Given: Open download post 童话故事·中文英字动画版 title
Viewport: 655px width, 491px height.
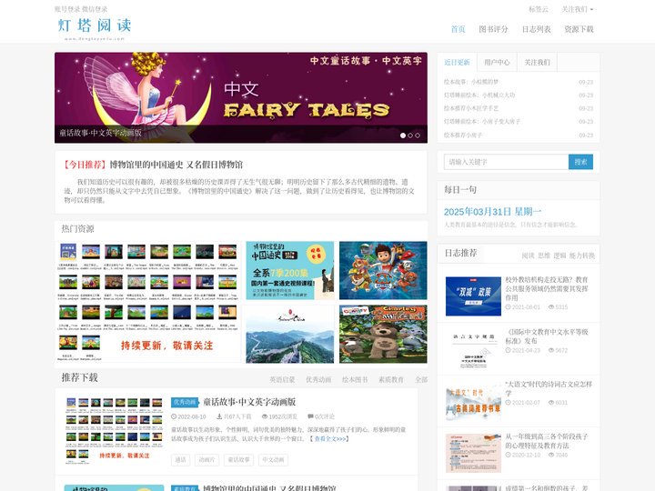Looking at the screenshot, I should pyautogui.click(x=249, y=402).
